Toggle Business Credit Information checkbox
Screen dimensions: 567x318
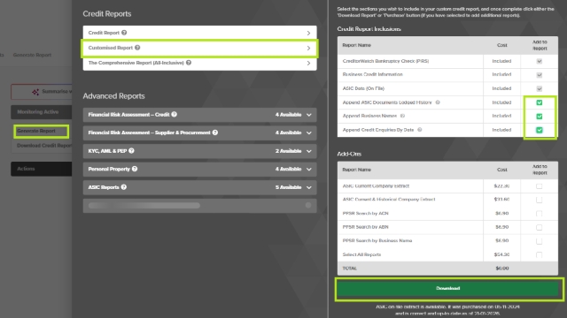[x=540, y=75]
